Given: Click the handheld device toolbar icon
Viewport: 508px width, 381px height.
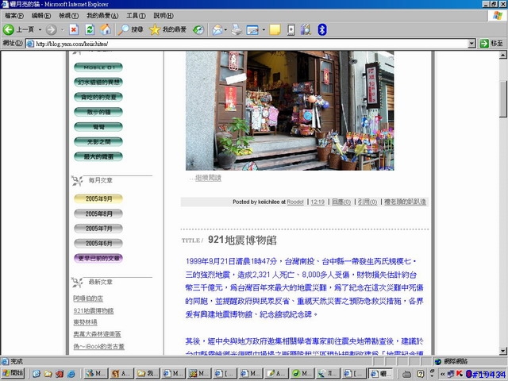Looking at the screenshot, I should 291,30.
